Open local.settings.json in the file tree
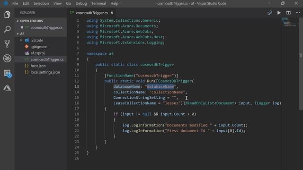 click(x=45, y=72)
